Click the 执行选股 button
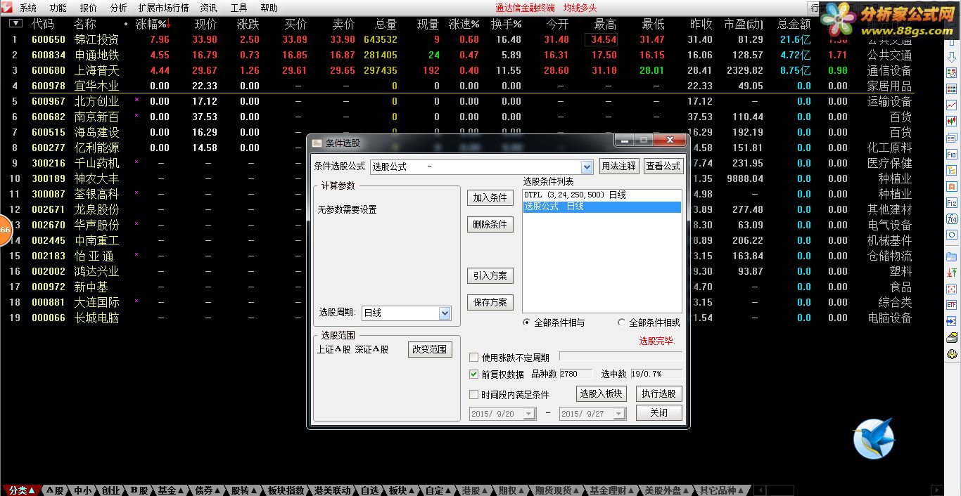Screen dimensions: 961x496 pos(659,393)
